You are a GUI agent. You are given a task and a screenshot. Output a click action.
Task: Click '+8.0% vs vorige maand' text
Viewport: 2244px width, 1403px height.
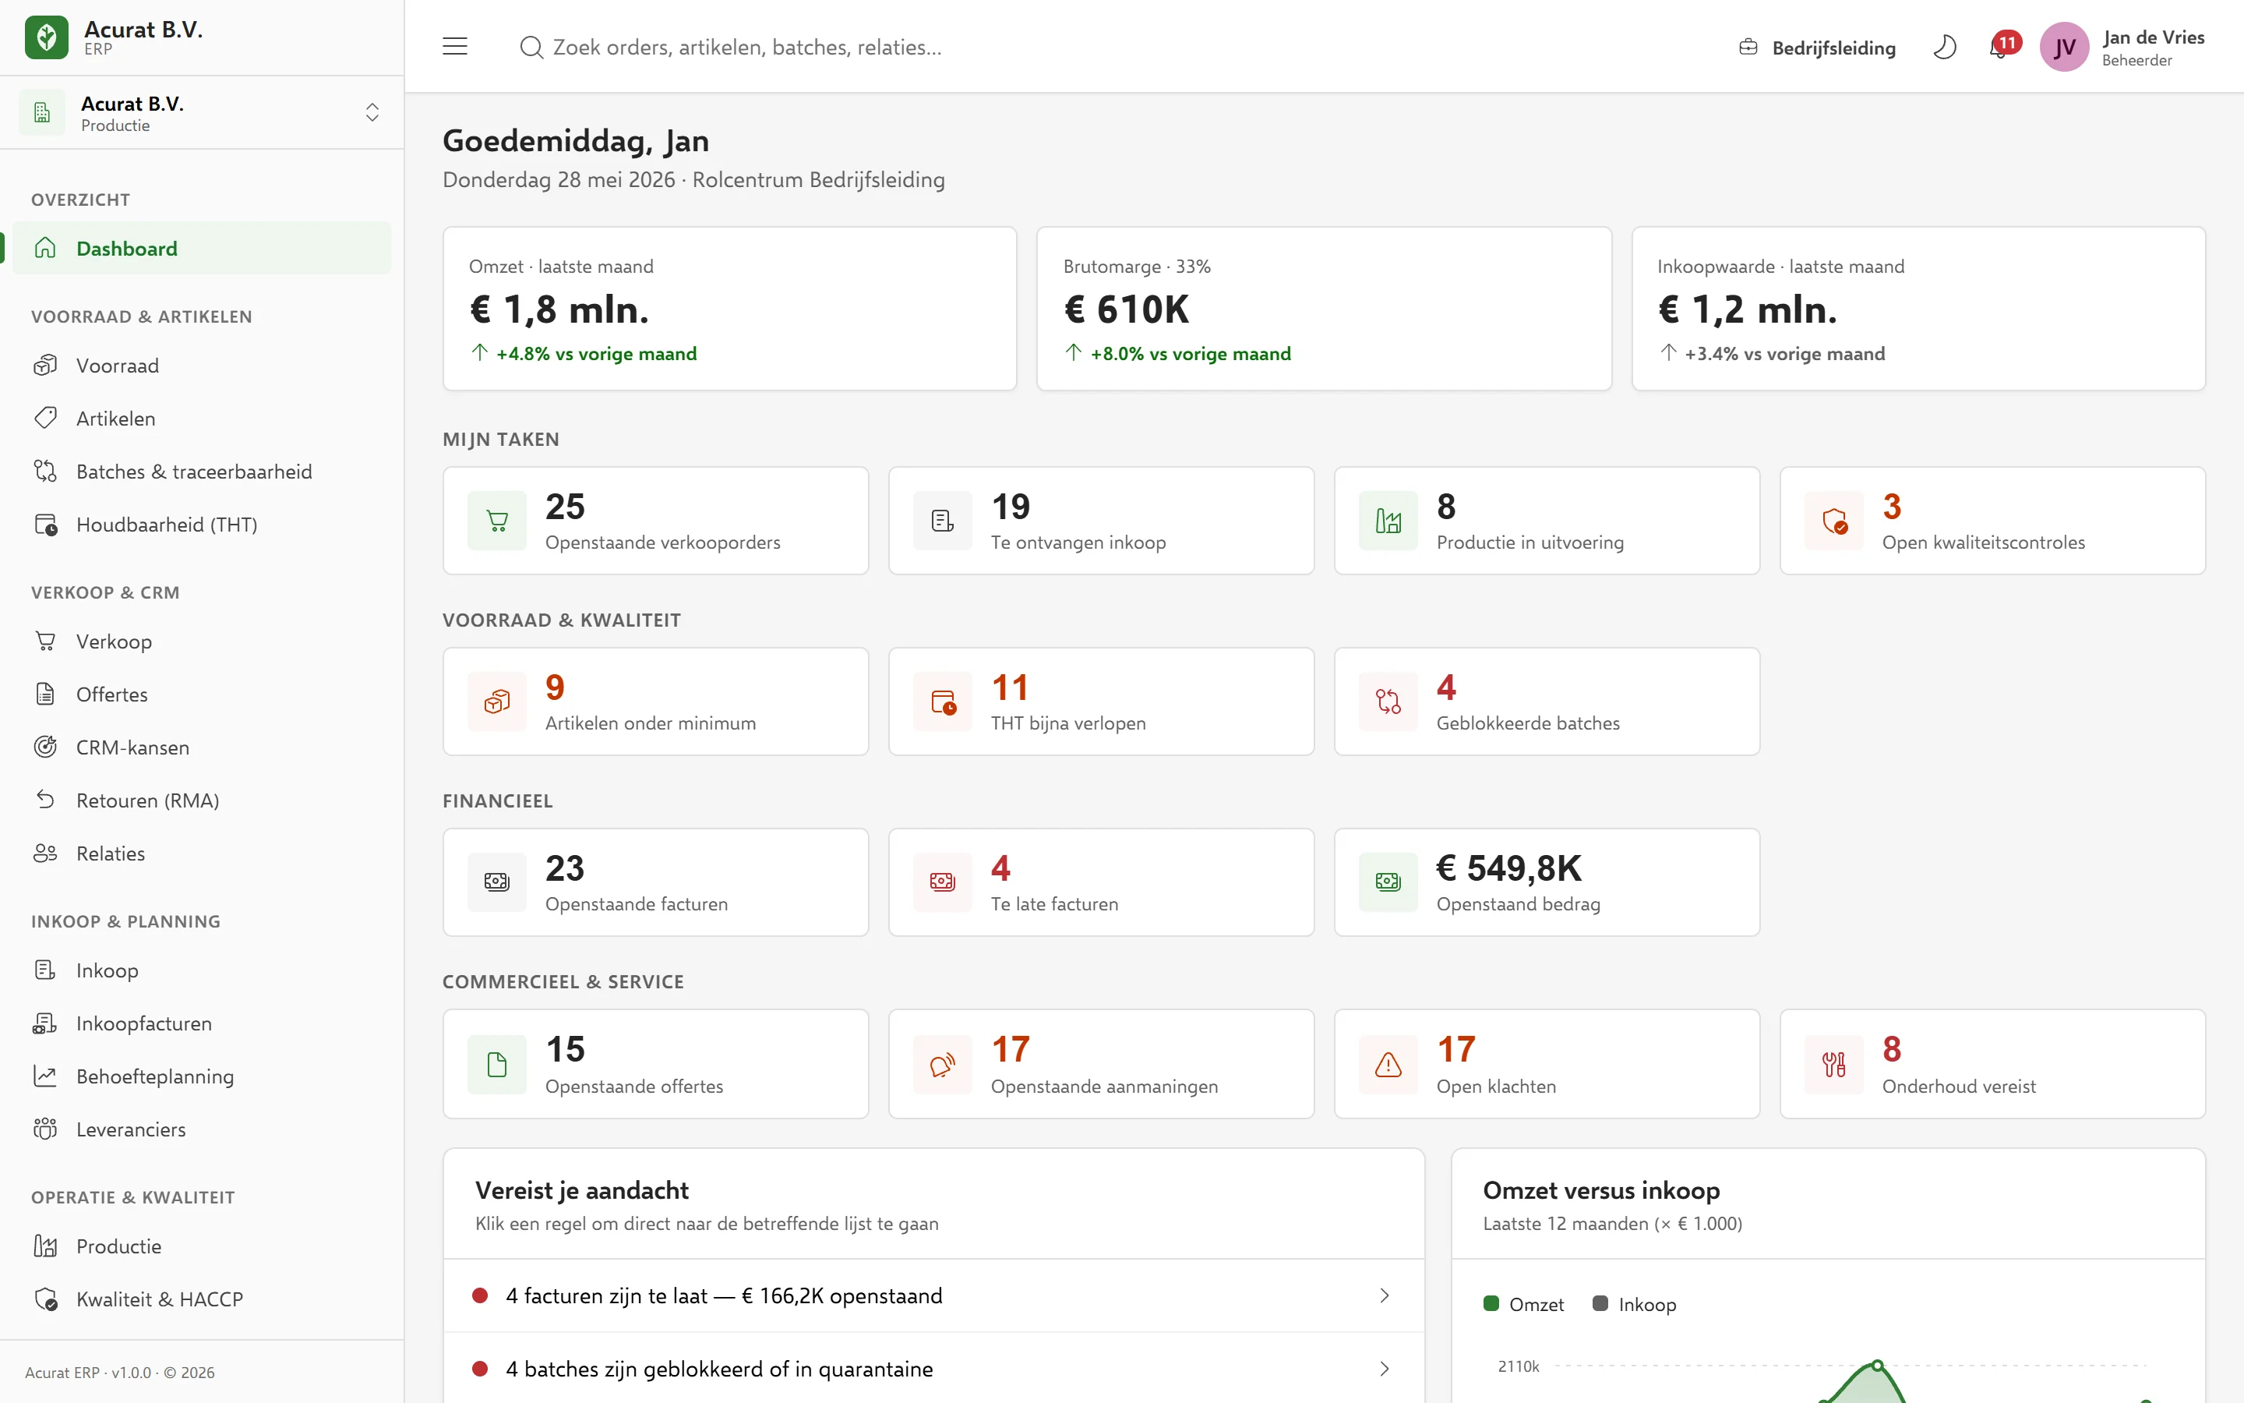tap(1191, 354)
